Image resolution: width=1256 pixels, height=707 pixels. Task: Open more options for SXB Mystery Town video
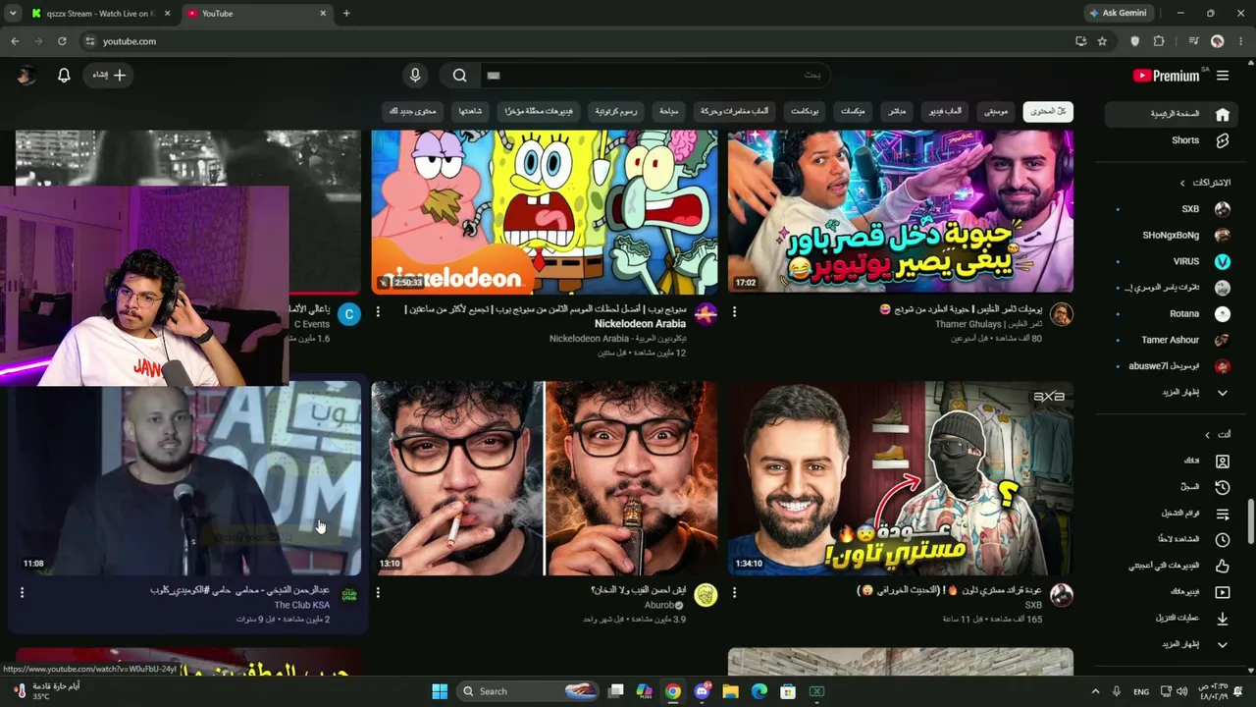coord(734,593)
